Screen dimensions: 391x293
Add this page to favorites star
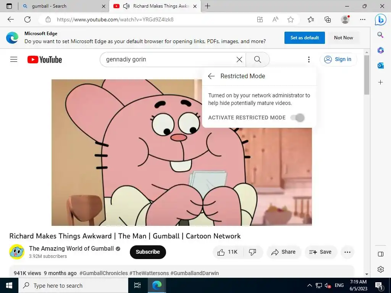click(x=291, y=19)
